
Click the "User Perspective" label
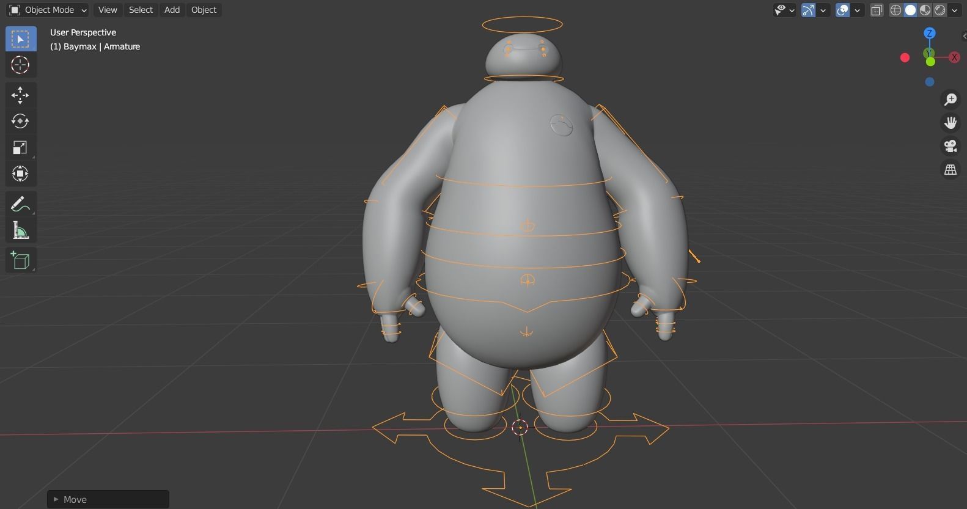83,32
